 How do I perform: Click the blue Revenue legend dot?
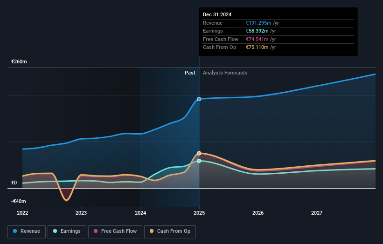click(15, 231)
